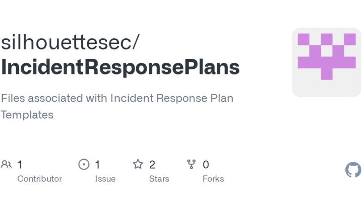Click the forks count number 0
This screenshot has height=208, width=362.
click(x=206, y=165)
